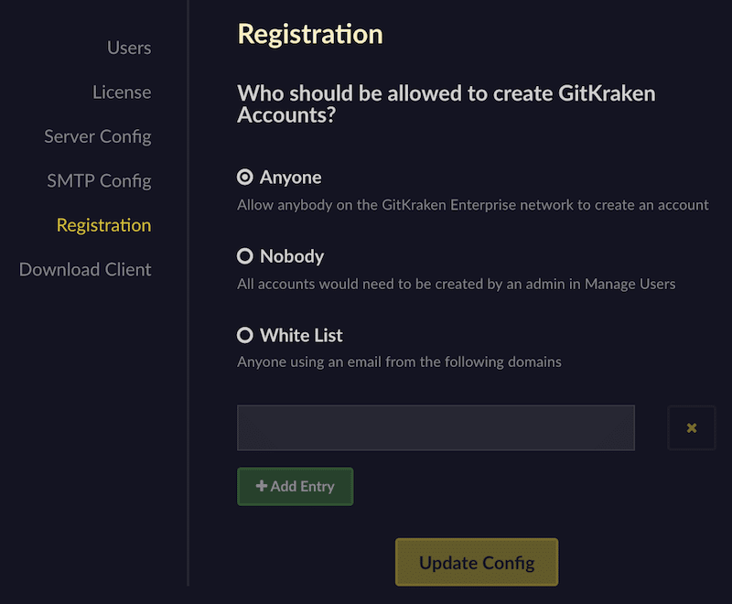Choose the Nobody radio button

click(245, 257)
